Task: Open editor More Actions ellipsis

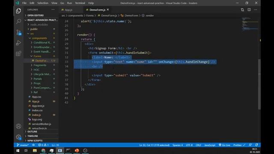Action: click(256, 10)
